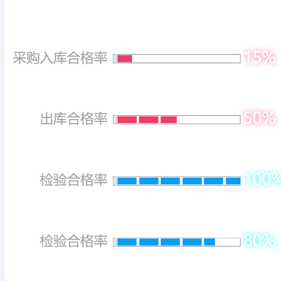Screen dimensions: 281x281
Task: Click the cyan 80% percentage value
Action: 260,241
